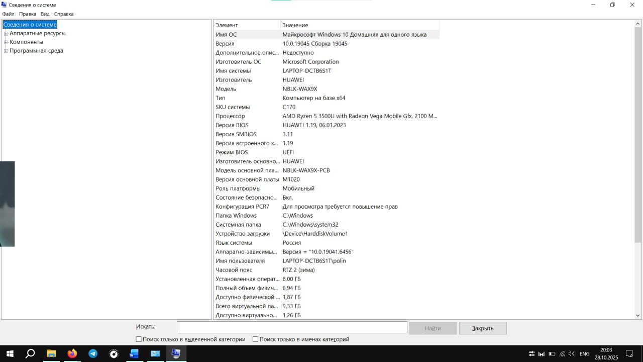
Task: Click the LAPTOP-DCTB6S1T\polin user value
Action: pyautogui.click(x=314, y=261)
